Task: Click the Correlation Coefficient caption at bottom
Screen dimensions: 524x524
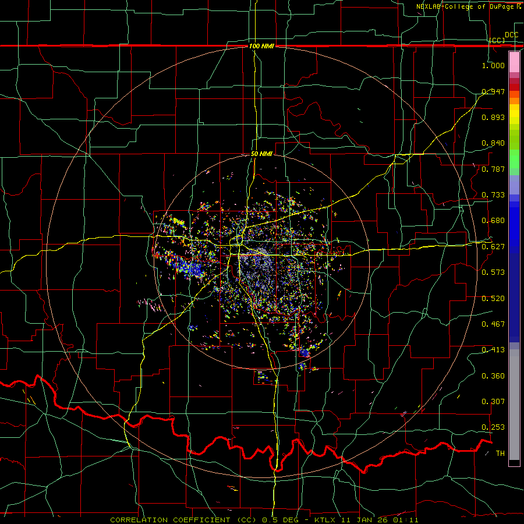Action: tap(264, 520)
